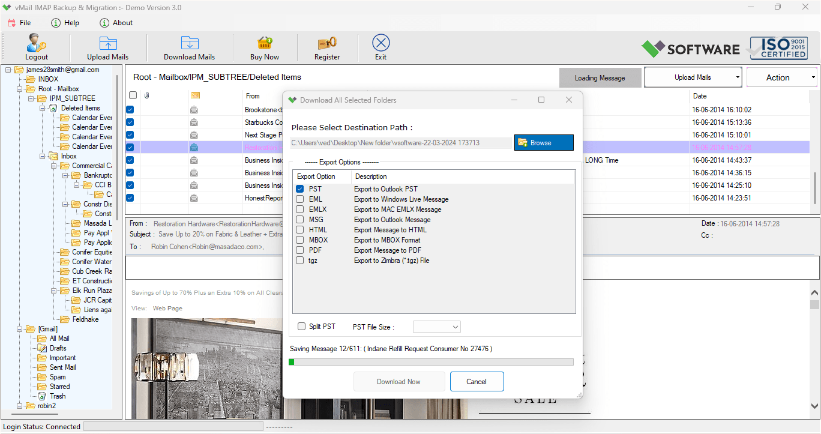Image resolution: width=821 pixels, height=434 pixels.
Task: Open the Upload Mails dropdown beside Loading Message
Action: pos(693,77)
